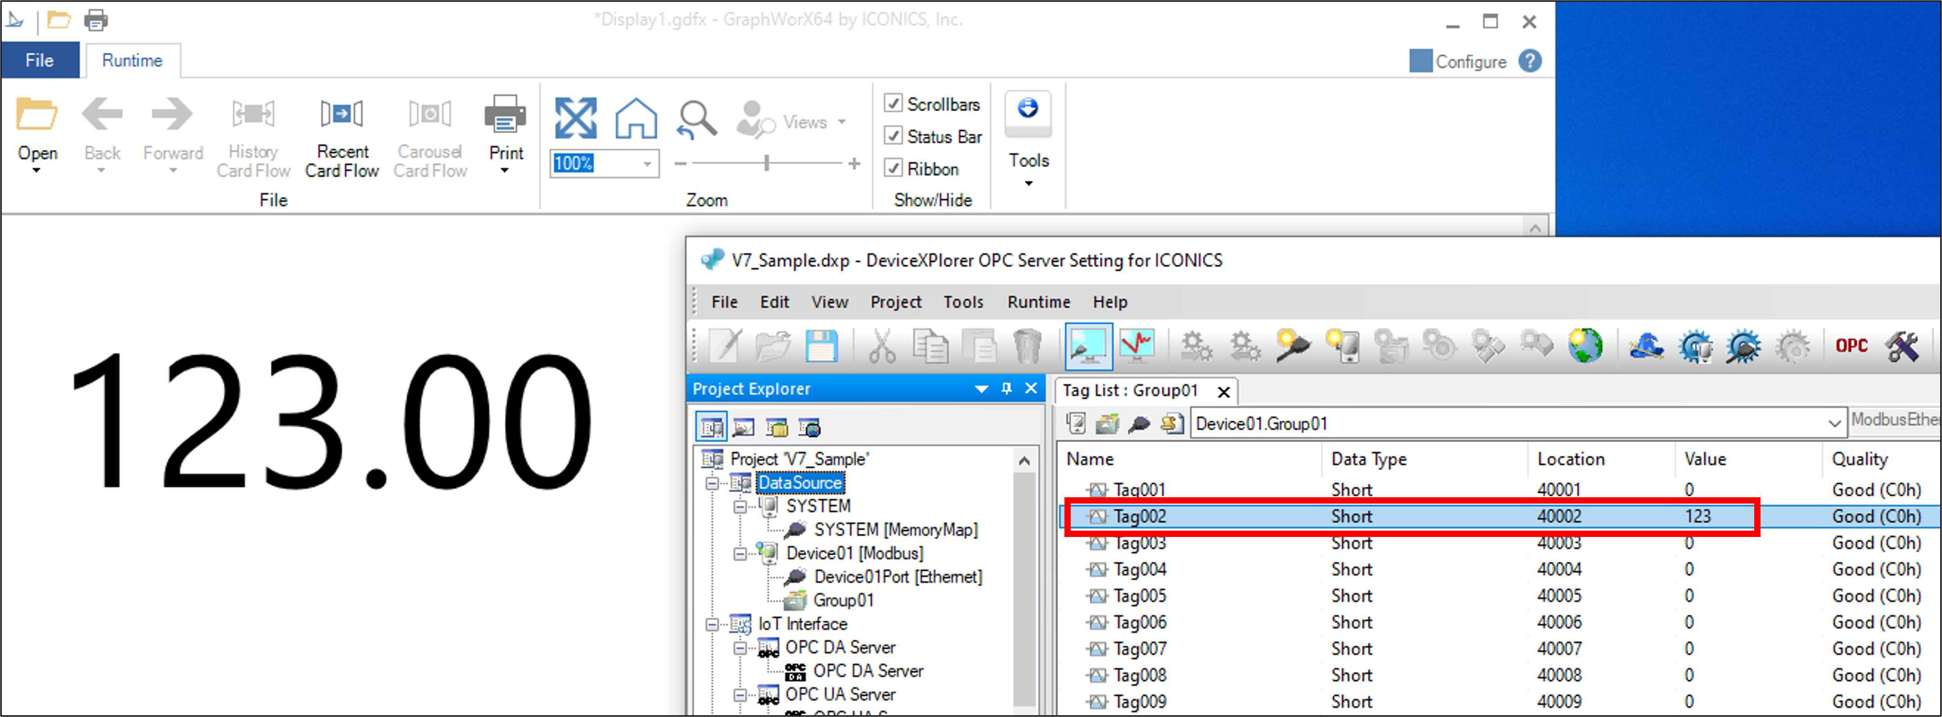Screen dimensions: 1942x717
Task: Switch to the Runtime ribbon tab
Action: tap(132, 60)
